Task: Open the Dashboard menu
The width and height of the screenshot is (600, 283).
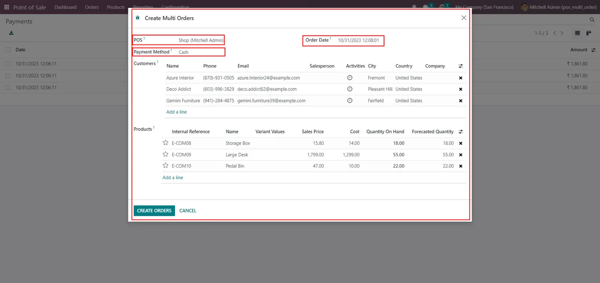Action: pos(65,7)
